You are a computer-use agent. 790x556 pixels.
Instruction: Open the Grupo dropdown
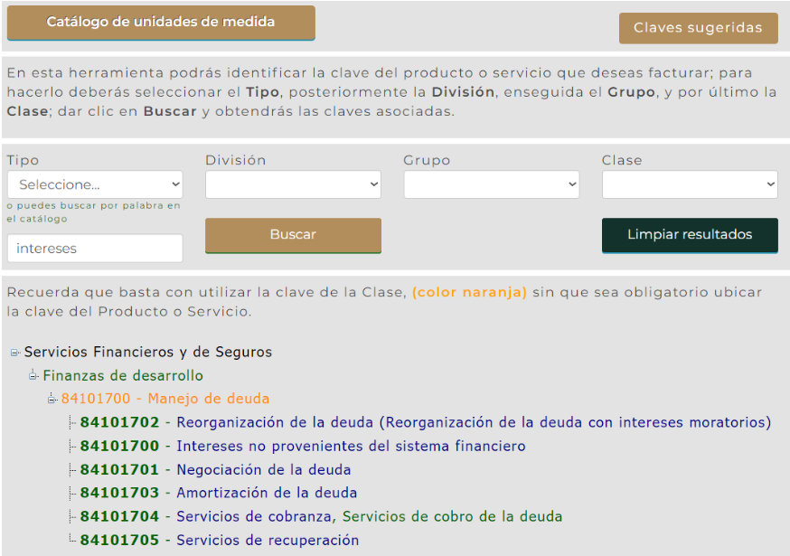coord(491,184)
